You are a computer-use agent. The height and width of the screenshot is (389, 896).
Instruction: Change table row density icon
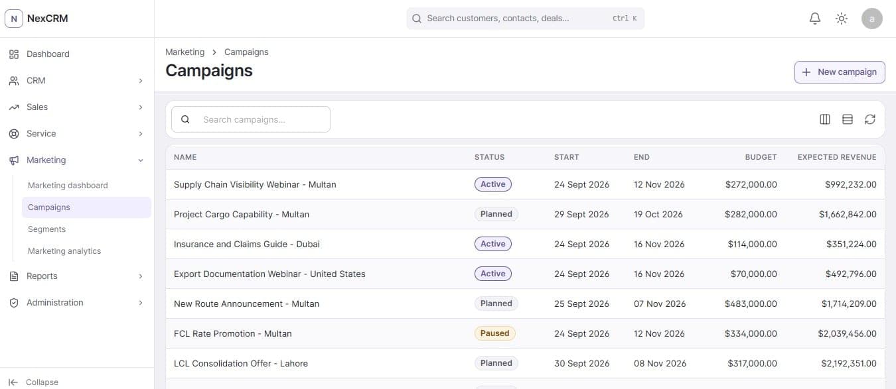pos(848,119)
